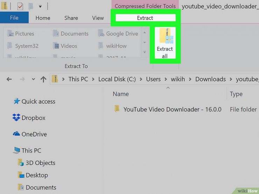Expand chevron after This PC breadcrumb

[x=93, y=79]
